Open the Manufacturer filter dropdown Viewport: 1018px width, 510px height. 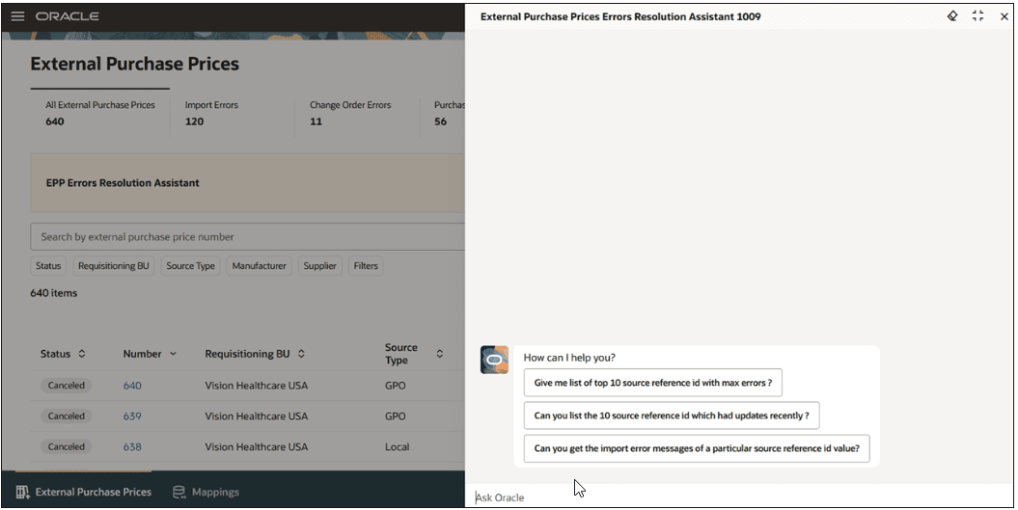(x=259, y=266)
